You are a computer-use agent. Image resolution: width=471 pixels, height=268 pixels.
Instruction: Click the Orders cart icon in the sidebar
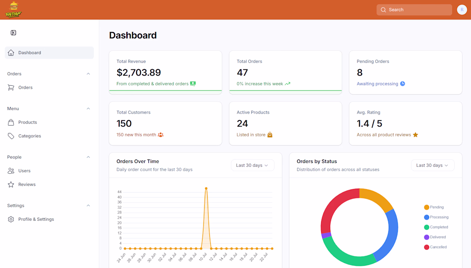pos(11,87)
